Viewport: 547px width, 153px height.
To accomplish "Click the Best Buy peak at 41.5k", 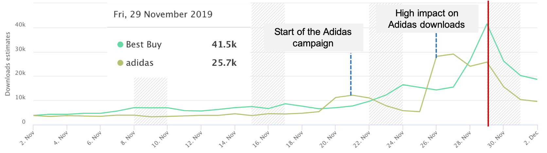I will (487, 24).
